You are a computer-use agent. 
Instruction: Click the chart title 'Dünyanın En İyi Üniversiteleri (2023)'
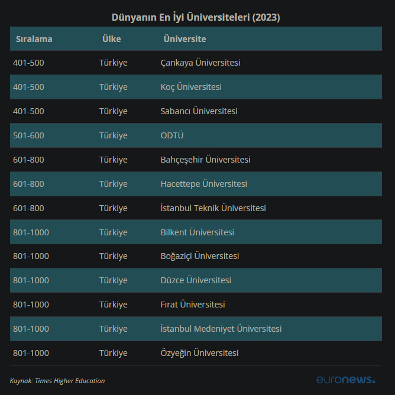pyautogui.click(x=196, y=17)
